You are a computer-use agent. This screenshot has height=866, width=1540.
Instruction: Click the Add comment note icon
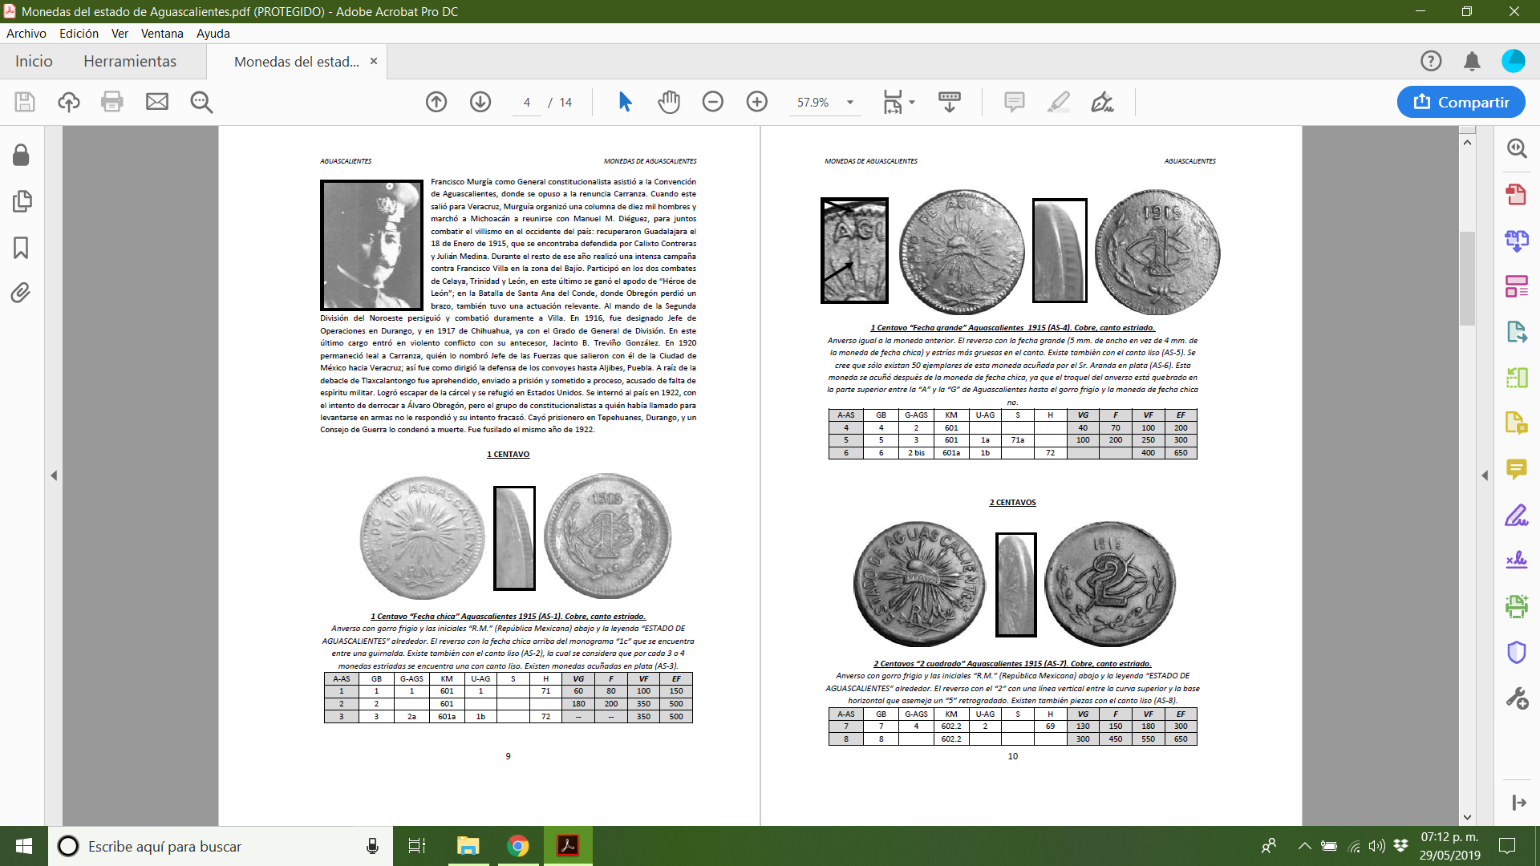pyautogui.click(x=1014, y=102)
